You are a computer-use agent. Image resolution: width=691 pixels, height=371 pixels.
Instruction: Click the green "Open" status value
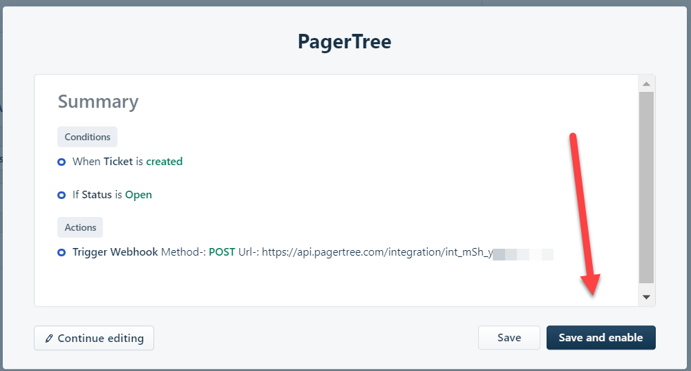coord(138,195)
